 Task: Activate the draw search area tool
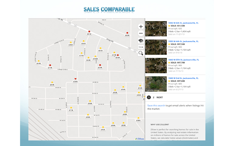(141, 53)
